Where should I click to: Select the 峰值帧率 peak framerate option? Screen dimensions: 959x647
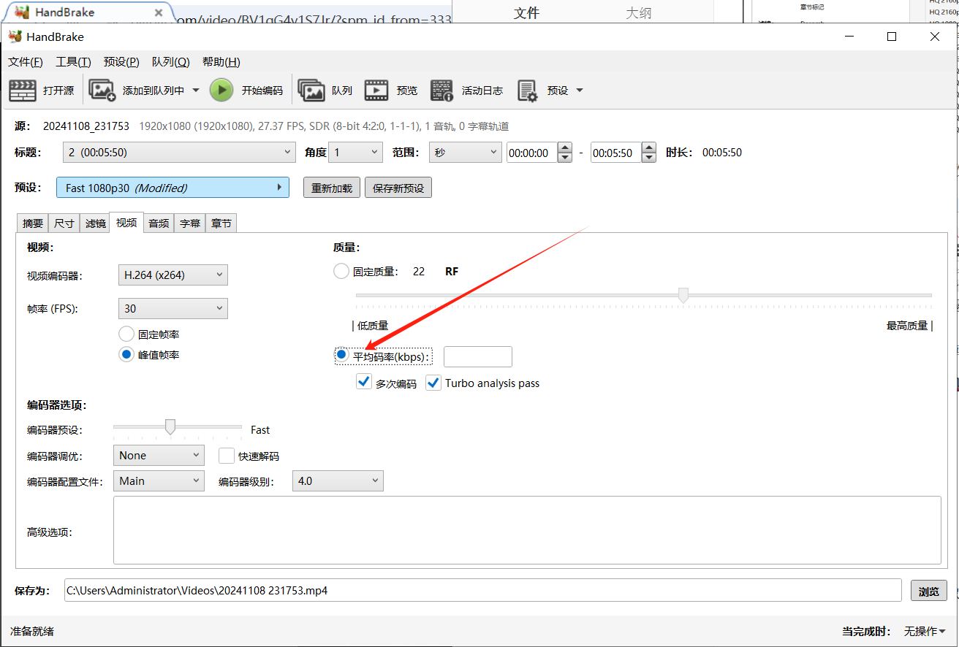pyautogui.click(x=126, y=354)
